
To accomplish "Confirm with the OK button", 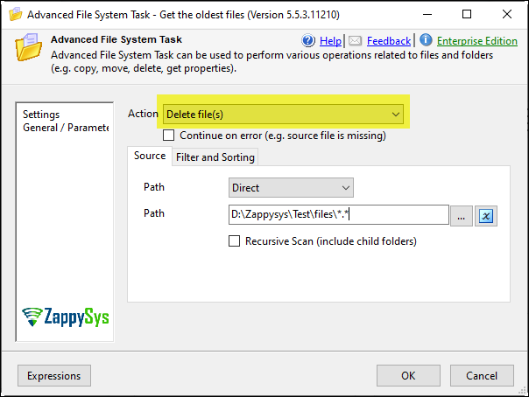I will click(408, 375).
